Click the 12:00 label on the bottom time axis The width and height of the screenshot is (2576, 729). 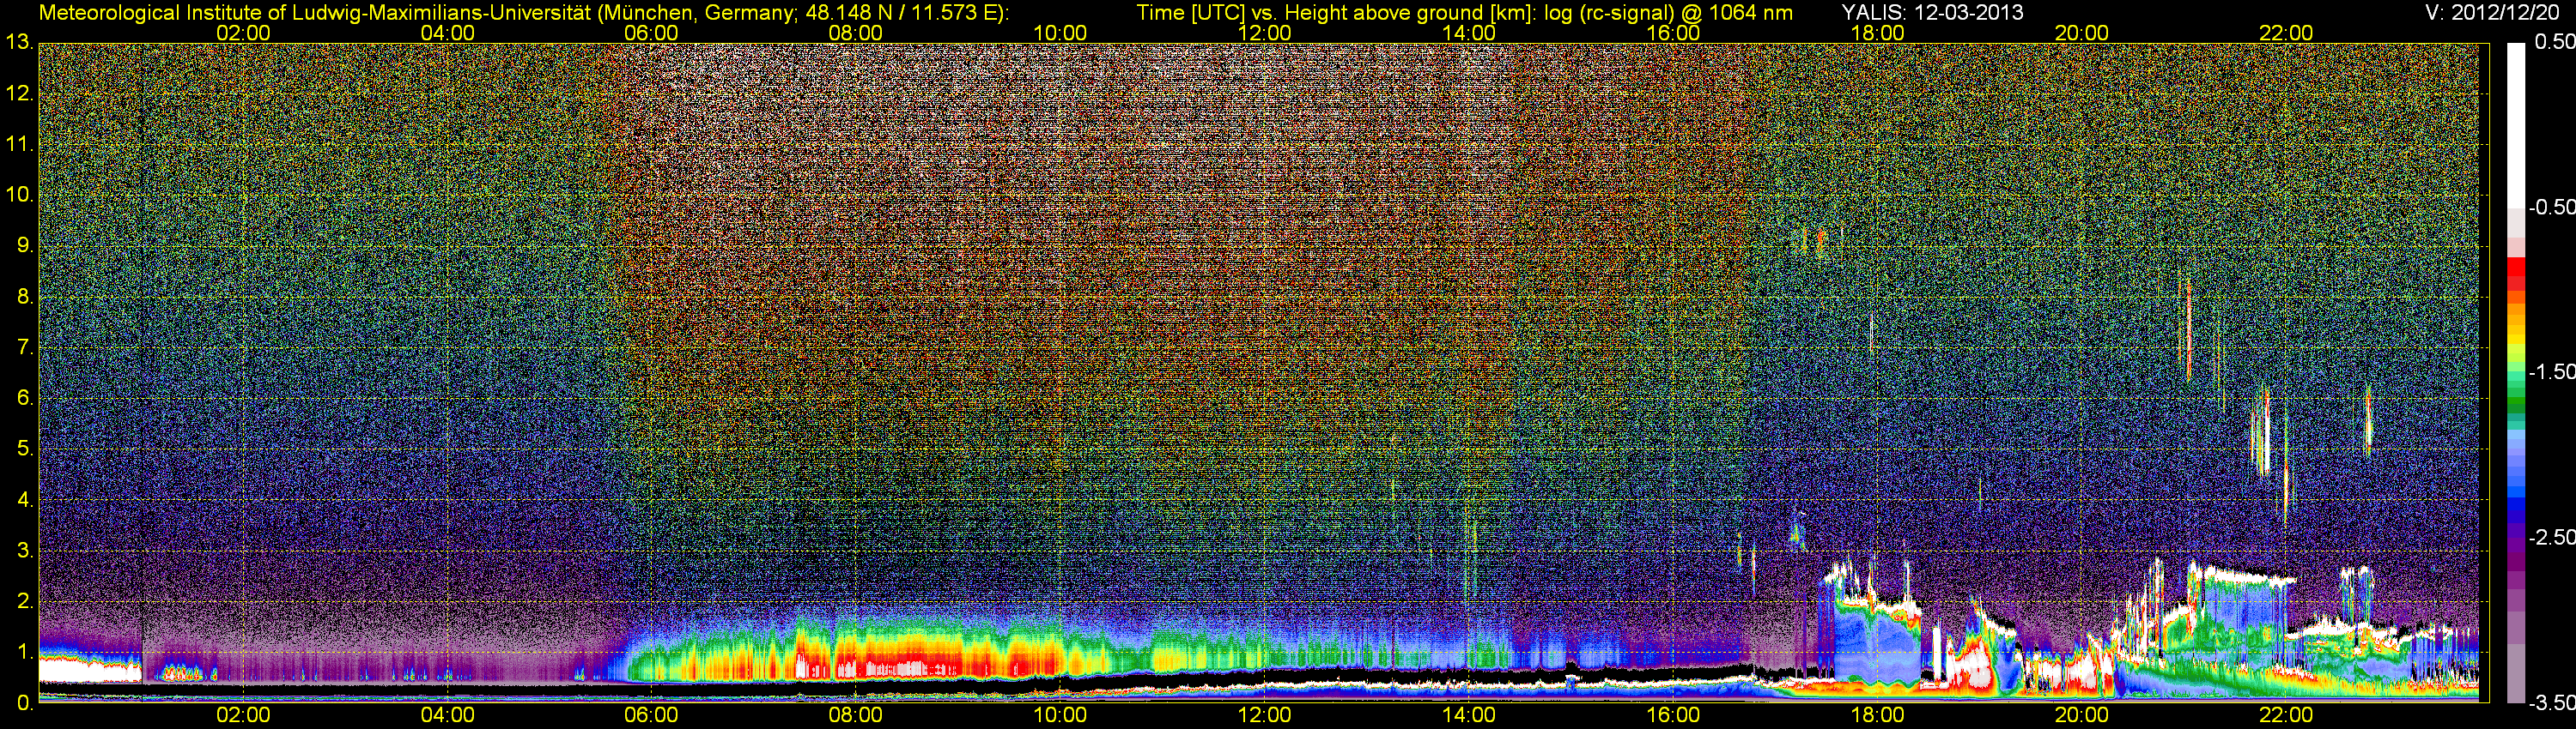pyautogui.click(x=1265, y=716)
